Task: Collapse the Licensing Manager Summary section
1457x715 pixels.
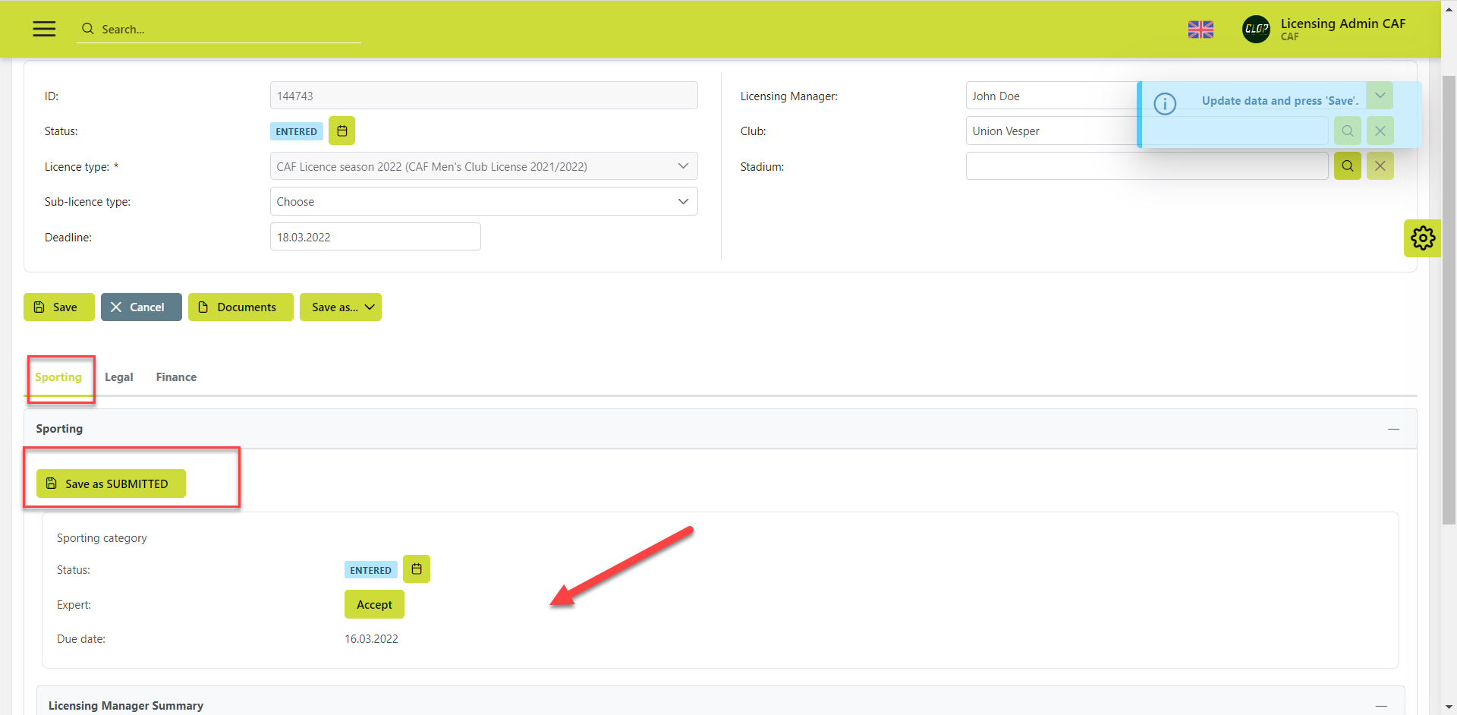Action: pyautogui.click(x=1381, y=706)
